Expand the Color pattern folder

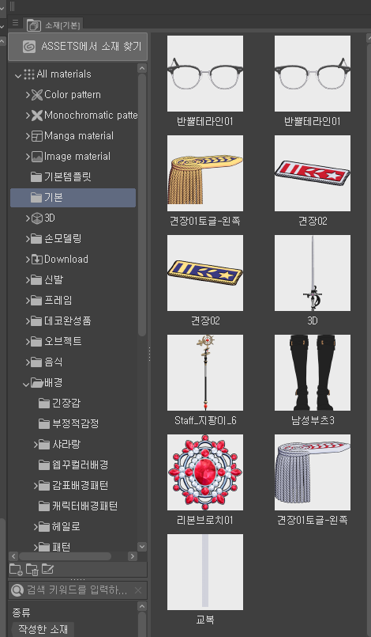28,95
